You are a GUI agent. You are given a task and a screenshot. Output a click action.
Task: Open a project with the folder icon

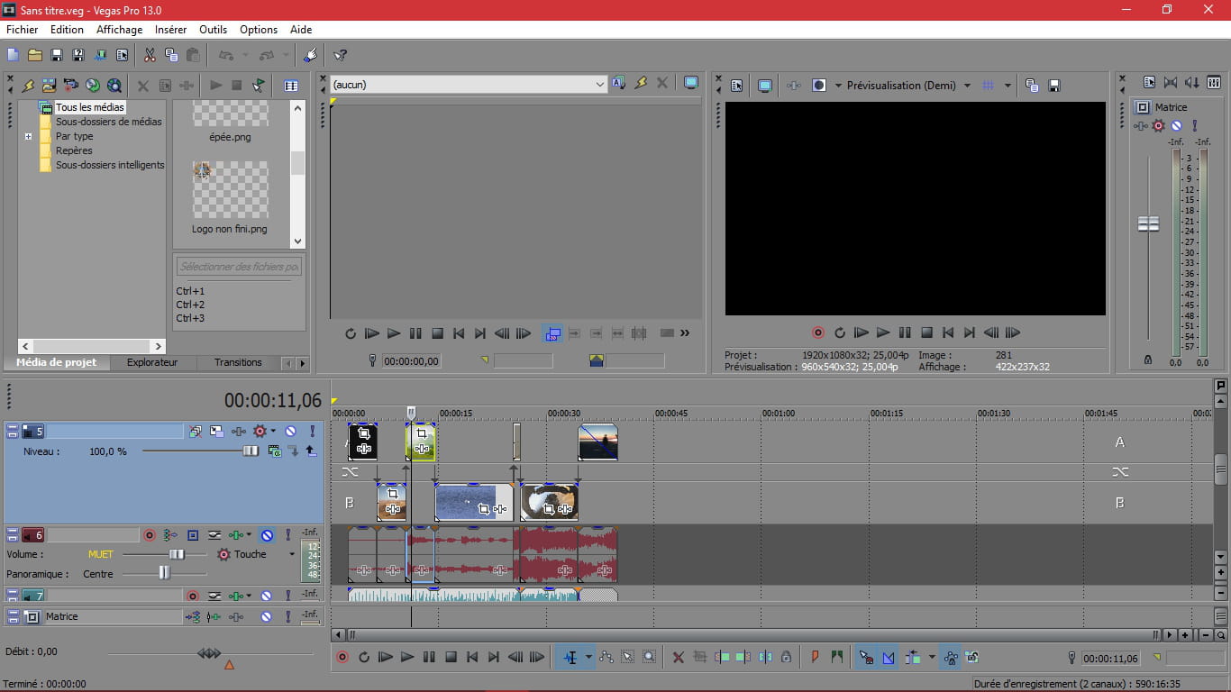pos(34,55)
